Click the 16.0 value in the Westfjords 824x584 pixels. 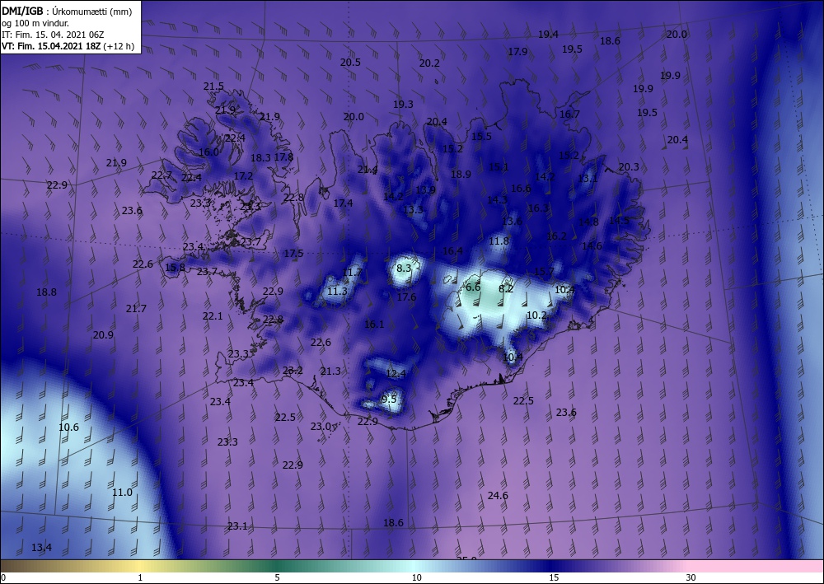coord(208,152)
